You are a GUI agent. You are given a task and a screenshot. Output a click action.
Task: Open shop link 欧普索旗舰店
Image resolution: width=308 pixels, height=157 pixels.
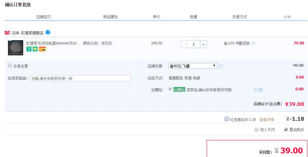pyautogui.click(x=32, y=33)
